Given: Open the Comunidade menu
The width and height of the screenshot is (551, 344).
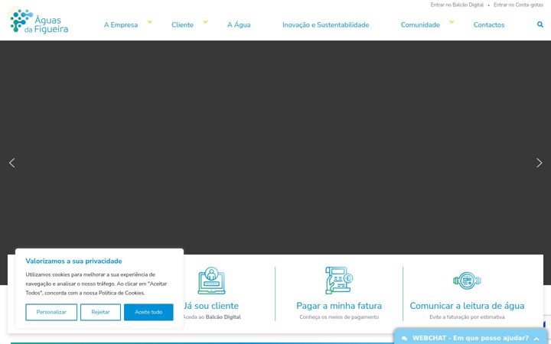Looking at the screenshot, I should pos(420,25).
